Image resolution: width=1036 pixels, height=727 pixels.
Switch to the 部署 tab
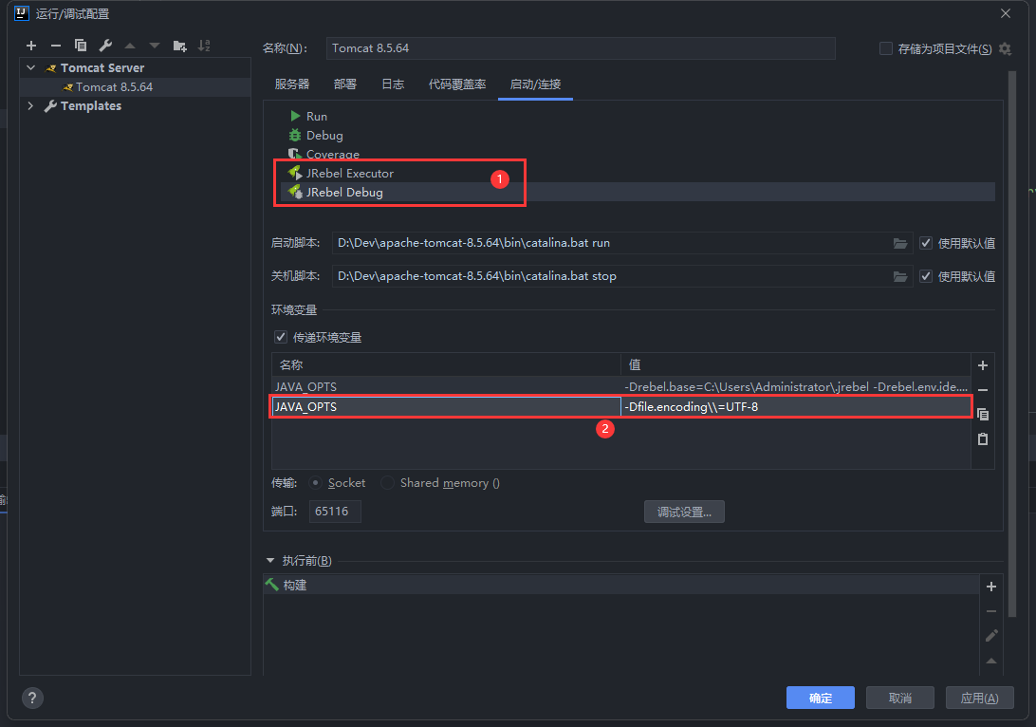[345, 84]
